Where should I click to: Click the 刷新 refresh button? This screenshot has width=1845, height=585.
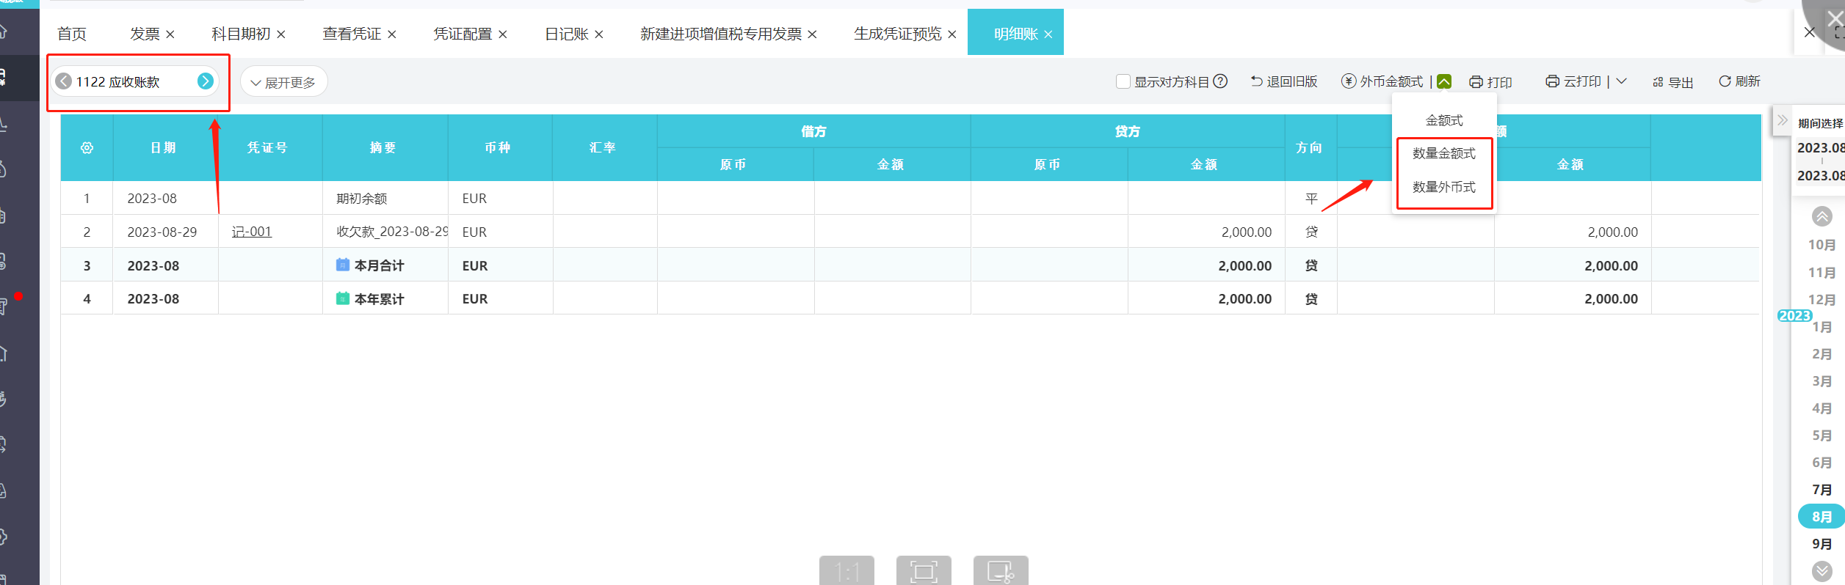(x=1739, y=81)
